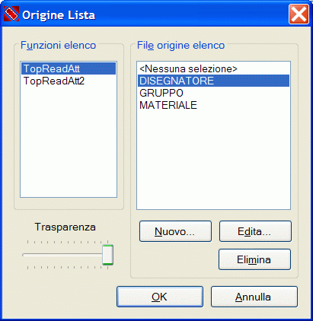The width and height of the screenshot is (313, 321).
Task: Click the Nuovo... button
Action: (x=175, y=231)
